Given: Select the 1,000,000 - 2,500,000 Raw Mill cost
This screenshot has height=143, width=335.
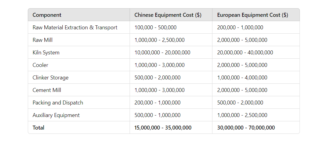Looking at the screenshot, I should pyautogui.click(x=159, y=40).
